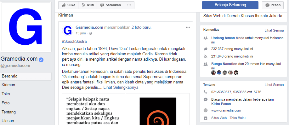The width and height of the screenshot is (289, 125).
Task: Click the Suka thumbs-up like button
Action: pos(68,5)
